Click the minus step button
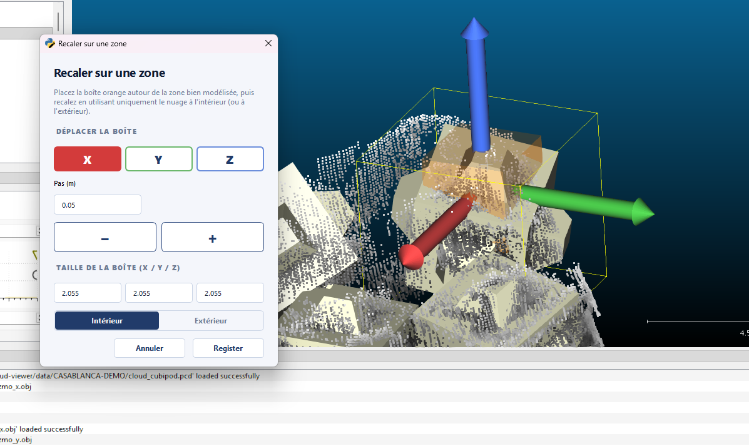Image resolution: width=749 pixels, height=446 pixels. coord(105,237)
